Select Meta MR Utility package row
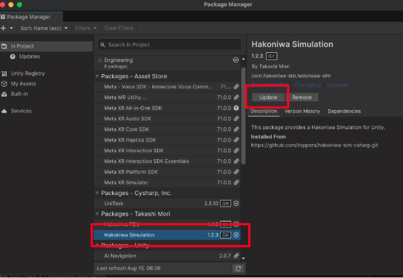The image size is (403, 278). tap(167, 97)
